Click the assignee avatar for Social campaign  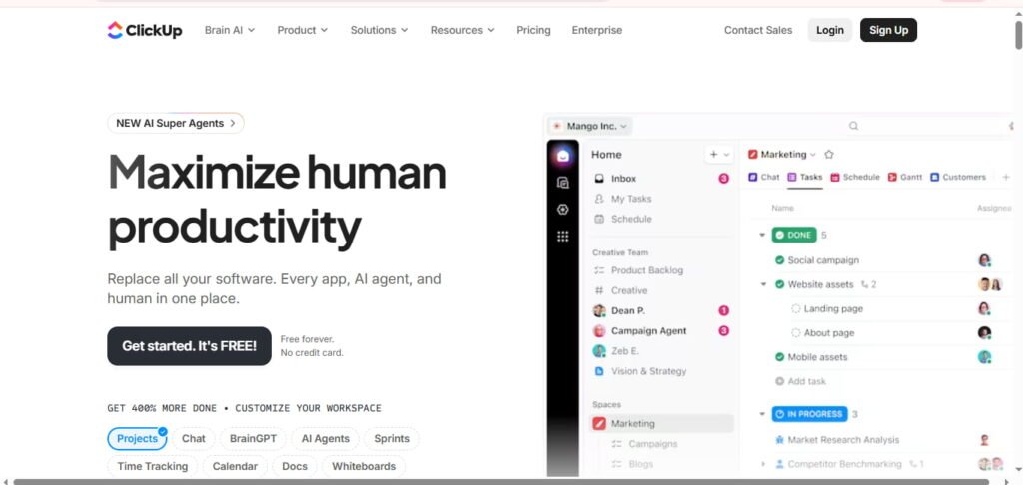[984, 260]
